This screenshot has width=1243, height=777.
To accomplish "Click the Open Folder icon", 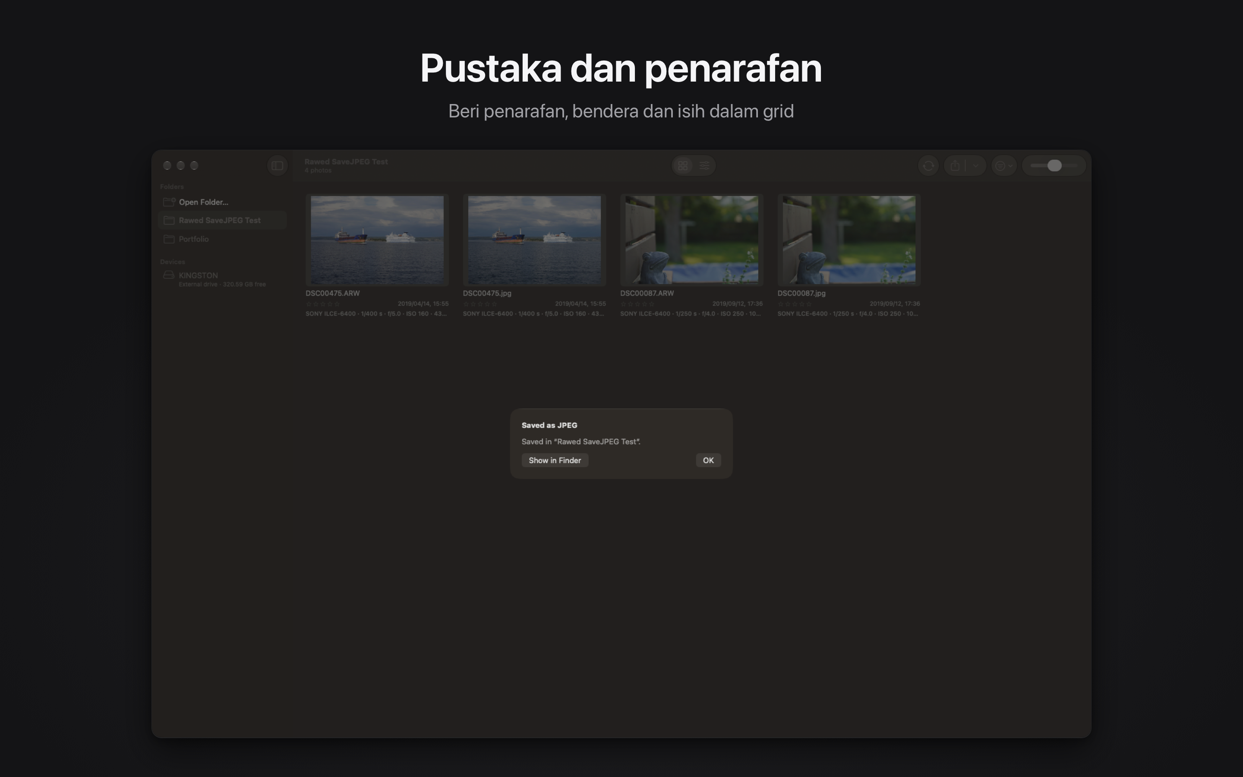I will [169, 202].
